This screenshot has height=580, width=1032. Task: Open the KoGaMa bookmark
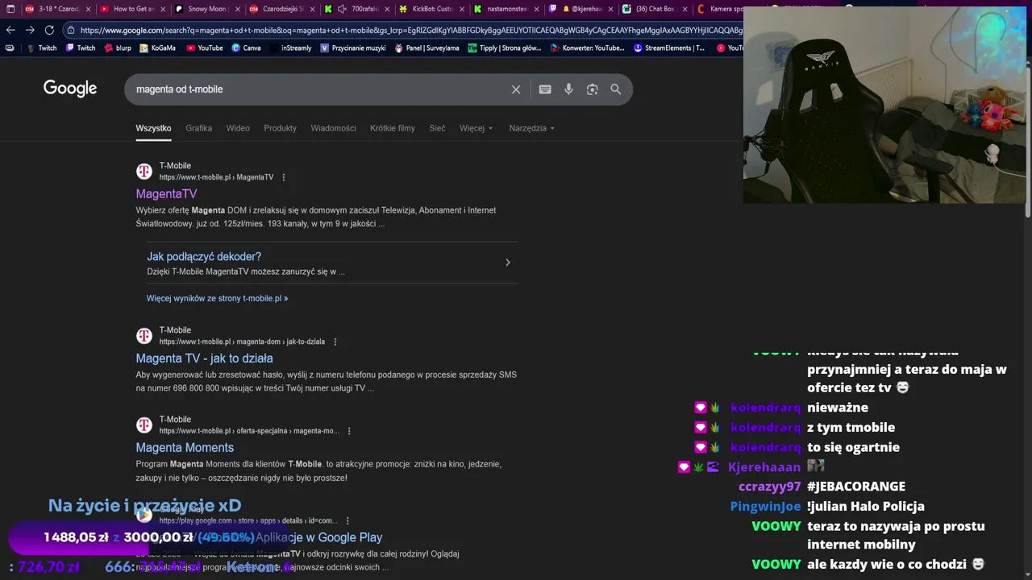(x=157, y=48)
